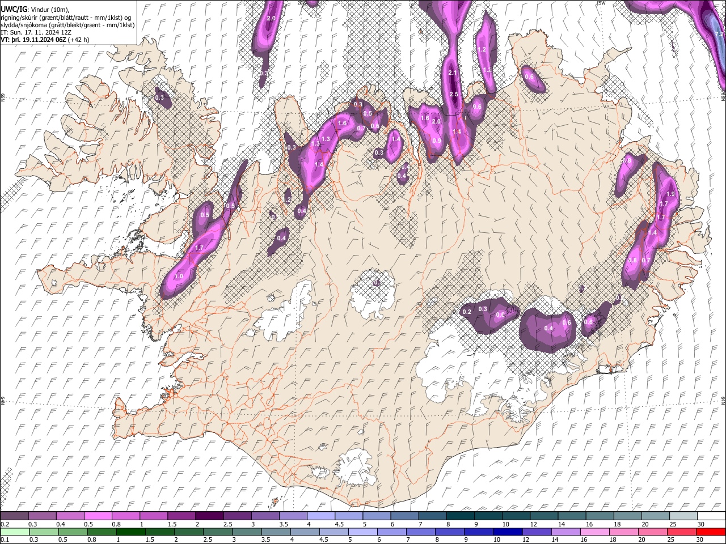Click the '1.9' value over eastern Iceland
The height and width of the screenshot is (544, 726).
tap(670, 194)
